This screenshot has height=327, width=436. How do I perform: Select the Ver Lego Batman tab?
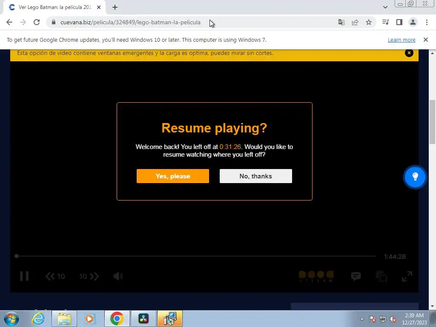tap(54, 8)
